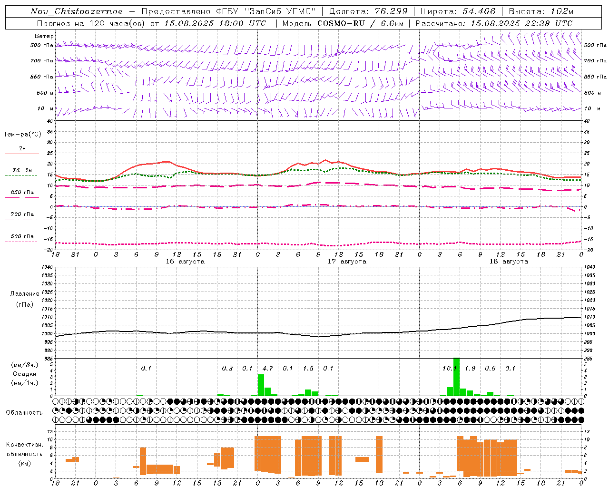Click the Конвективн. convective cloud panel label
This screenshot has height=487, width=609.
(x=24, y=445)
